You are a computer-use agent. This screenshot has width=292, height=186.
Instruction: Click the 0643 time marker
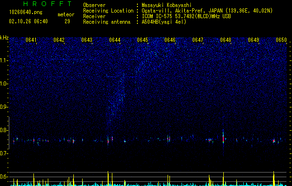point(87,40)
